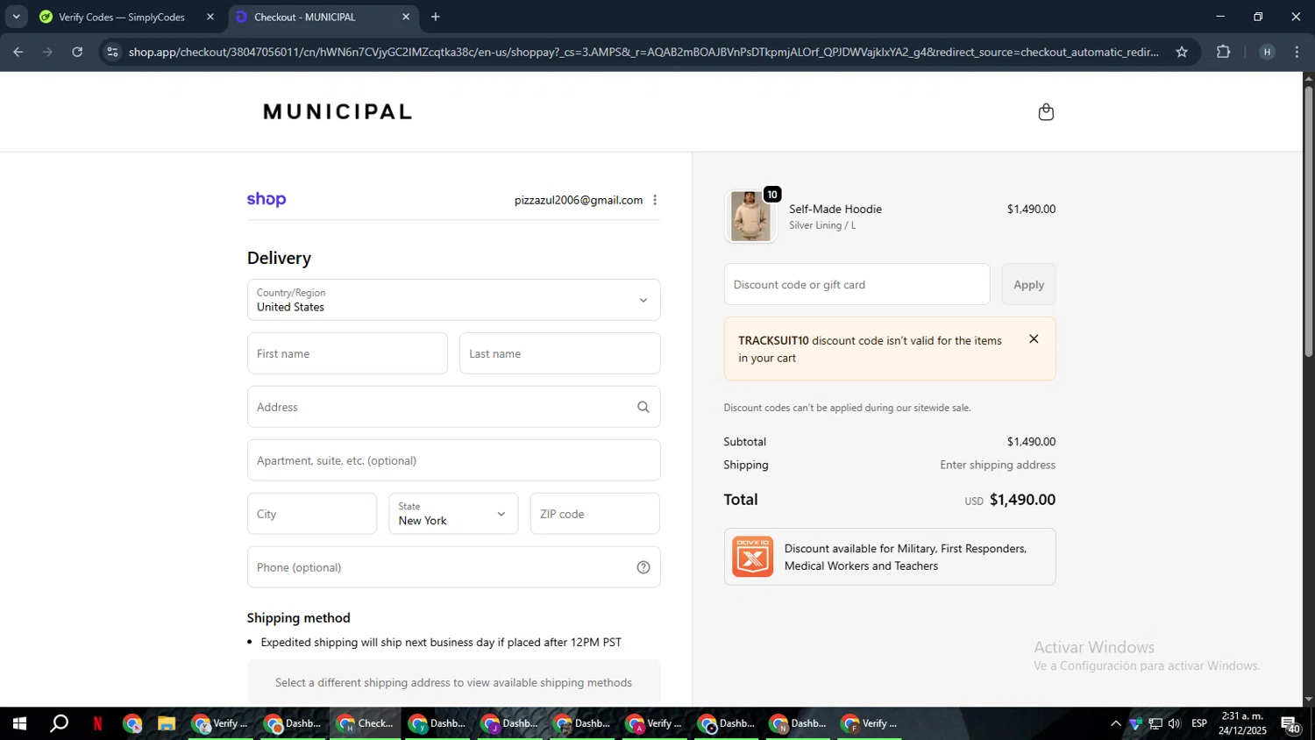Focus the Apartment, suite field
Viewport: 1315px width, 740px height.
[x=453, y=460]
